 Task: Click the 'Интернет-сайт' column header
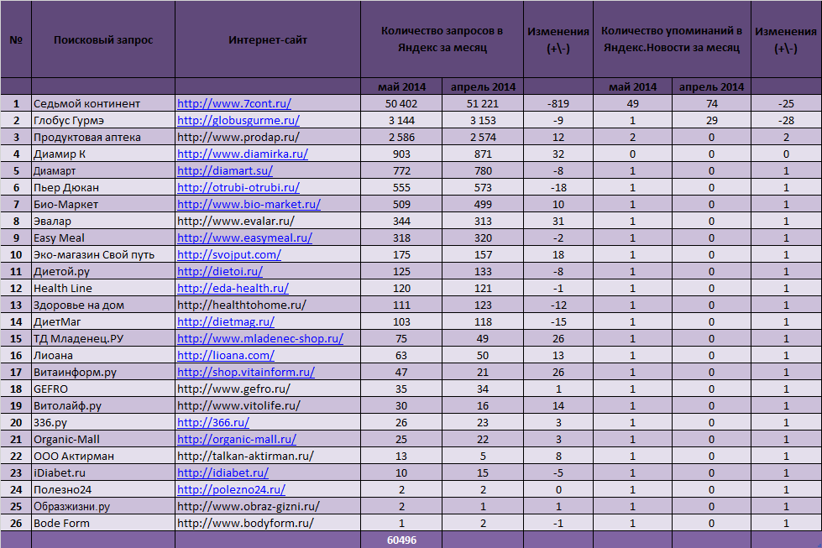[x=268, y=39]
